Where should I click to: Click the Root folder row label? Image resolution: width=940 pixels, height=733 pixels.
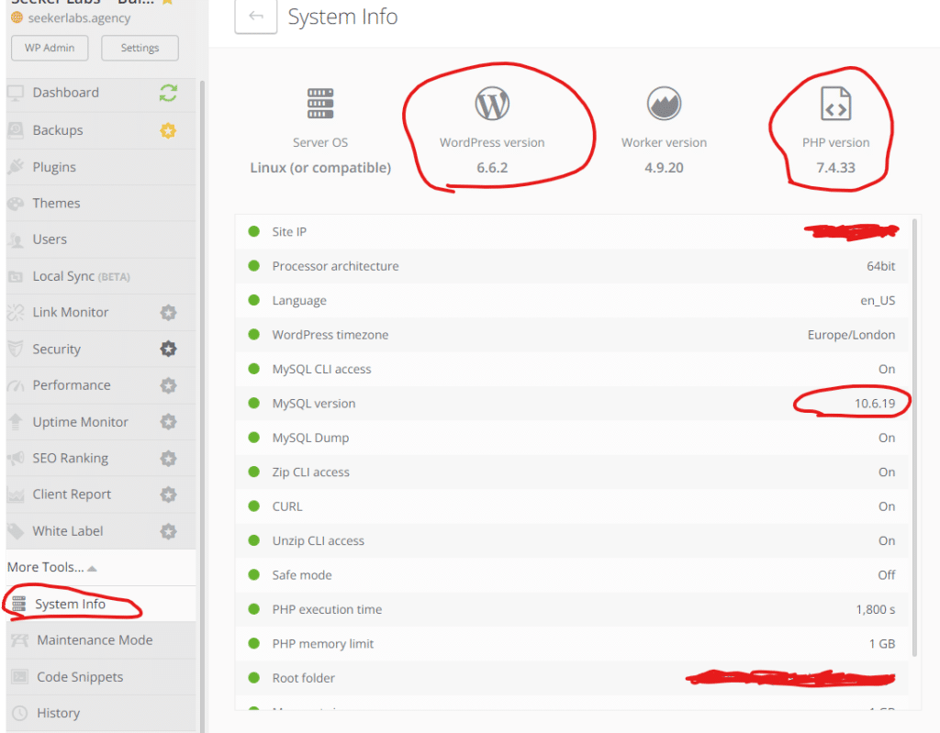pos(303,678)
